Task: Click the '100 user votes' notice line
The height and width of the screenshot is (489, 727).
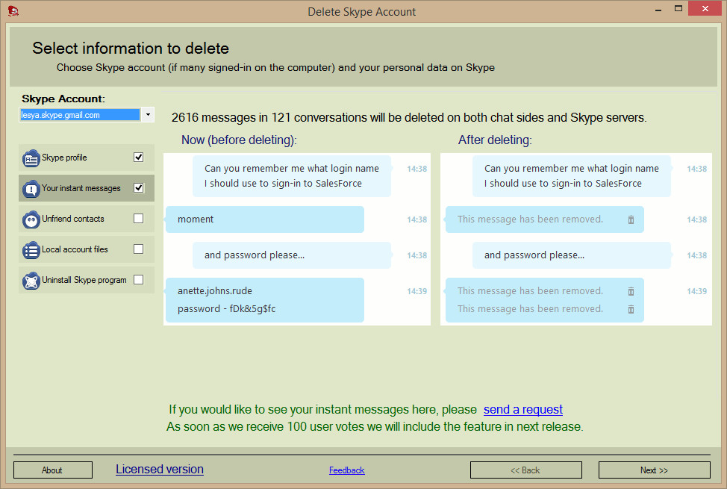Action: (375, 426)
